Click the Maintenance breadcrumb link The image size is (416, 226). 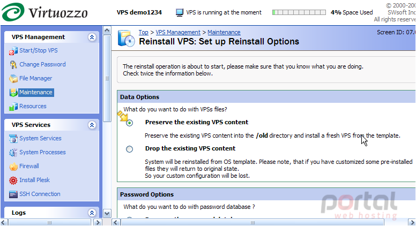[x=224, y=32]
